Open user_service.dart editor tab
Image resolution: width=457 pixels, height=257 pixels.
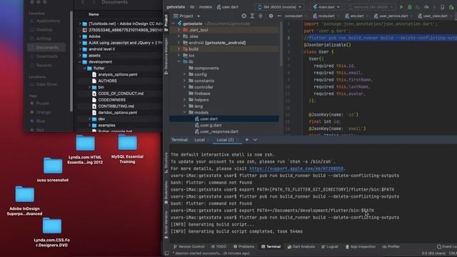[x=391, y=16]
